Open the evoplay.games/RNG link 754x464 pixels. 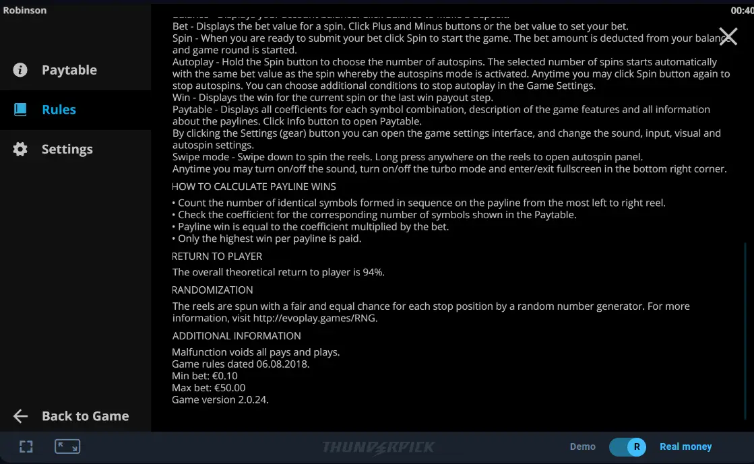pyautogui.click(x=315, y=318)
